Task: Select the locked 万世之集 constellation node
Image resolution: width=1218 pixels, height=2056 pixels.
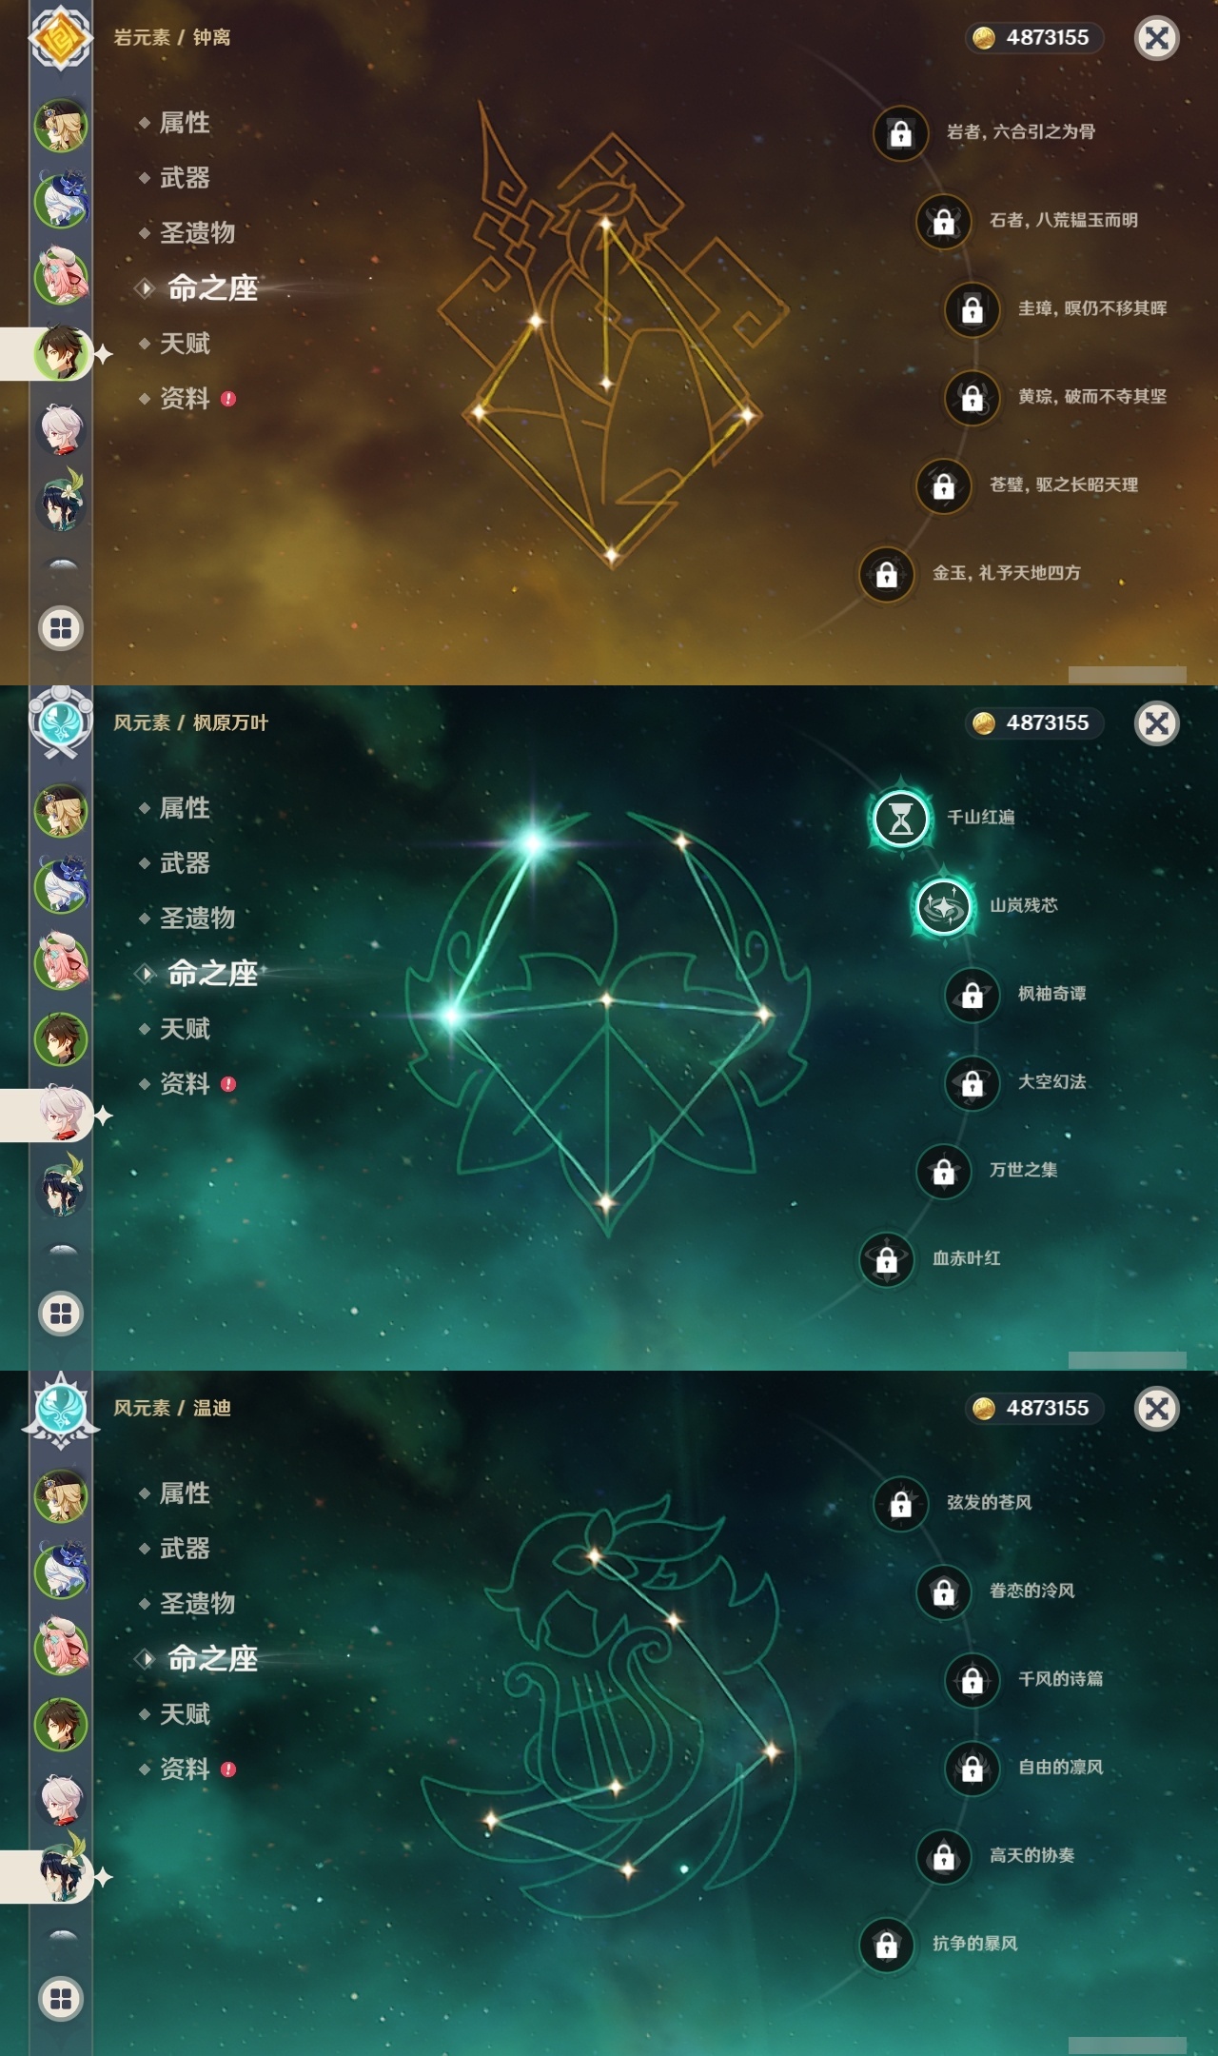Action: click(x=943, y=1172)
